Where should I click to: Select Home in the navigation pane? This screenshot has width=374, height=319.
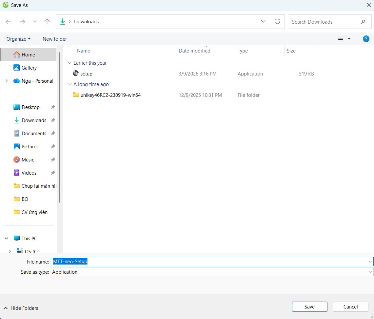[29, 55]
